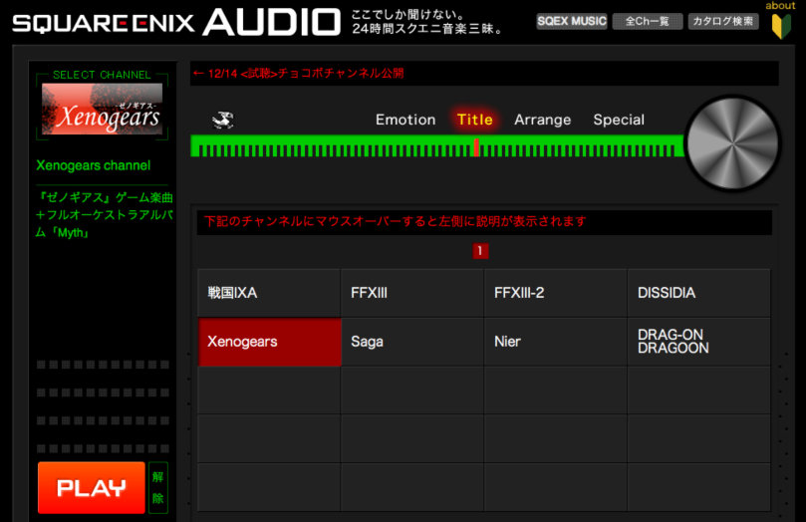Click the silver tuning knob

click(x=732, y=143)
